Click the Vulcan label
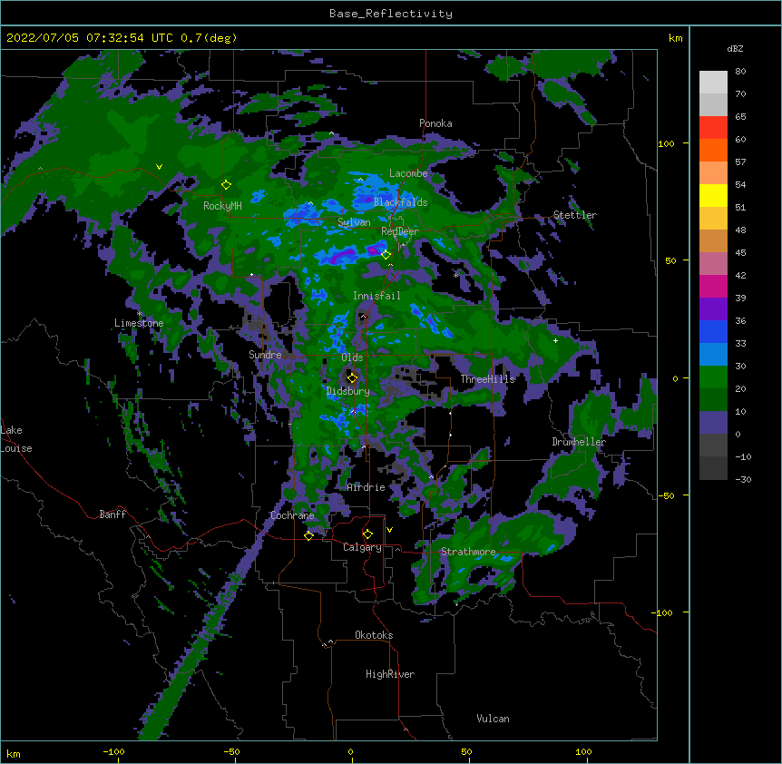 493,719
